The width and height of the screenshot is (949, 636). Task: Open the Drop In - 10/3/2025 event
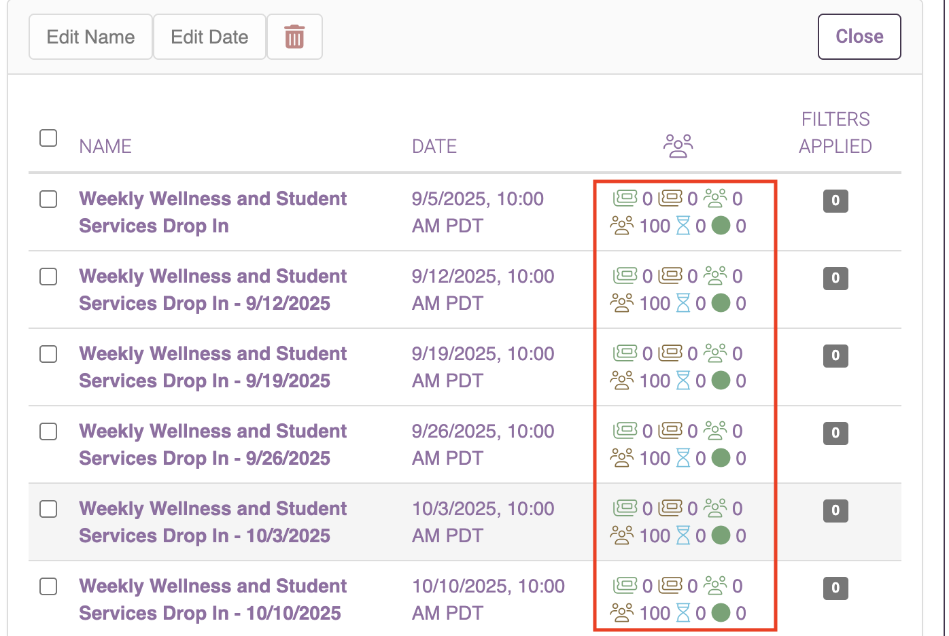click(x=213, y=522)
